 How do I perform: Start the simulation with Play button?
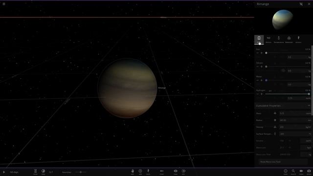pos(4,172)
